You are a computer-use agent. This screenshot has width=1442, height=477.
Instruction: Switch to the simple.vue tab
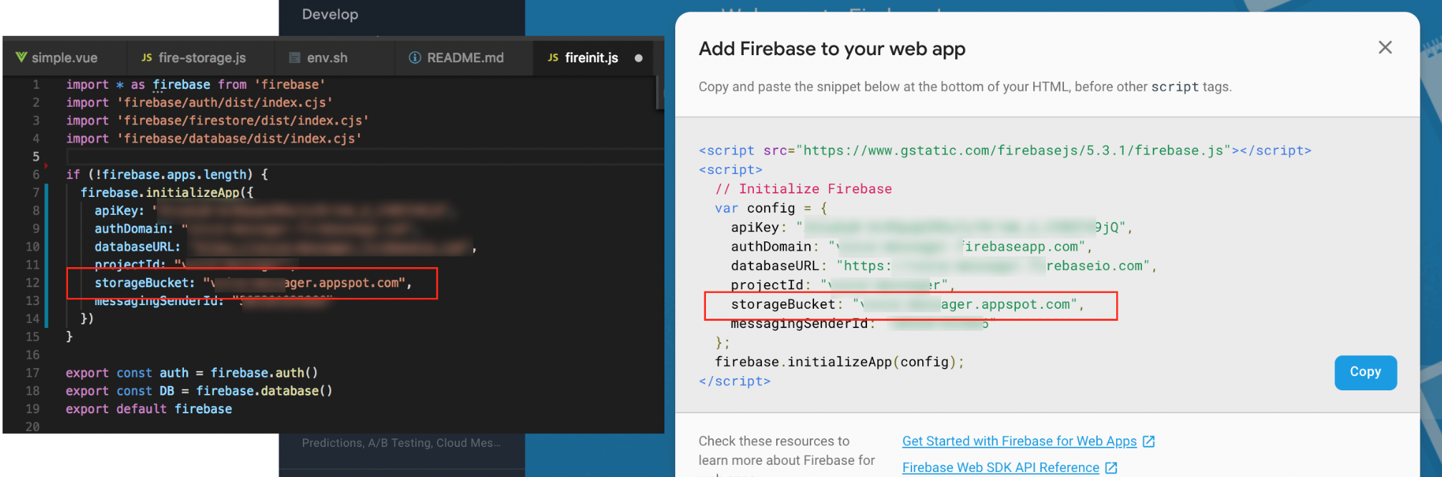[64, 57]
